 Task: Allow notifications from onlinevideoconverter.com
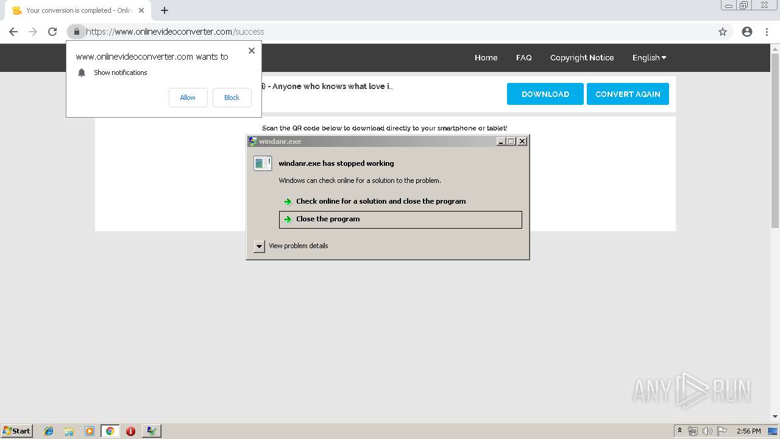(188, 98)
